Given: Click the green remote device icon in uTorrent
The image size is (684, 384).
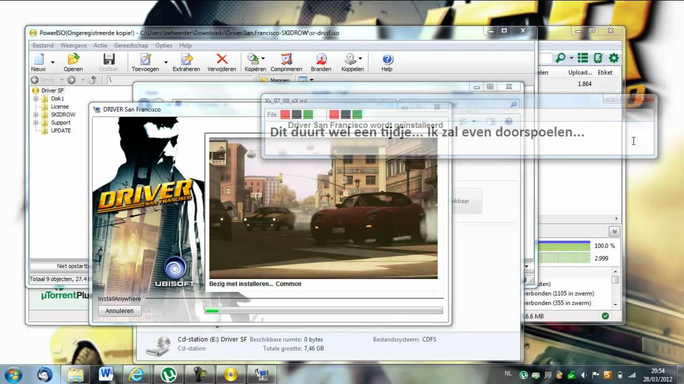Looking at the screenshot, I should 598,58.
